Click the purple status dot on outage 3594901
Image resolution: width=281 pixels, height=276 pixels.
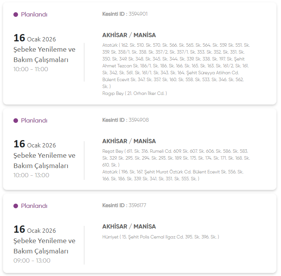click(16, 15)
